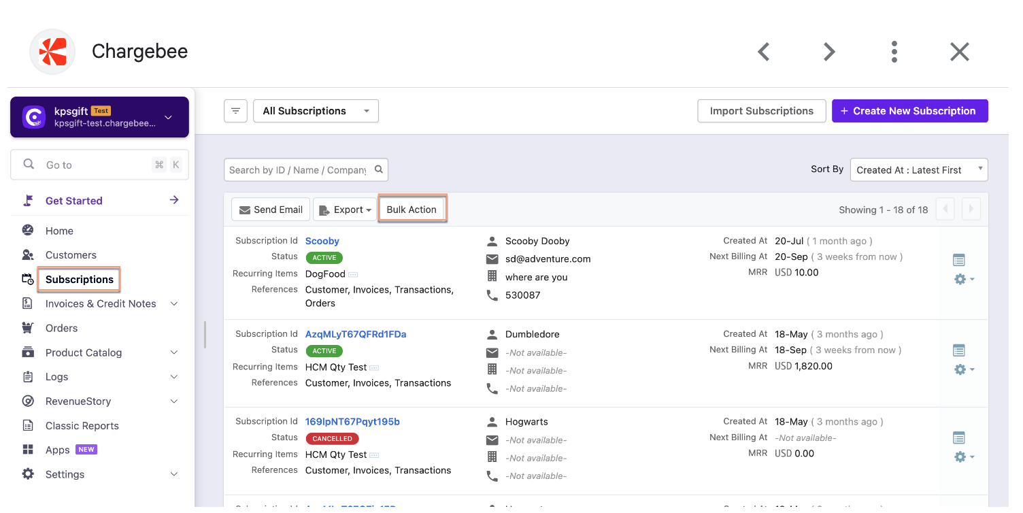Open the All Subscriptions filter dropdown

tap(316, 111)
